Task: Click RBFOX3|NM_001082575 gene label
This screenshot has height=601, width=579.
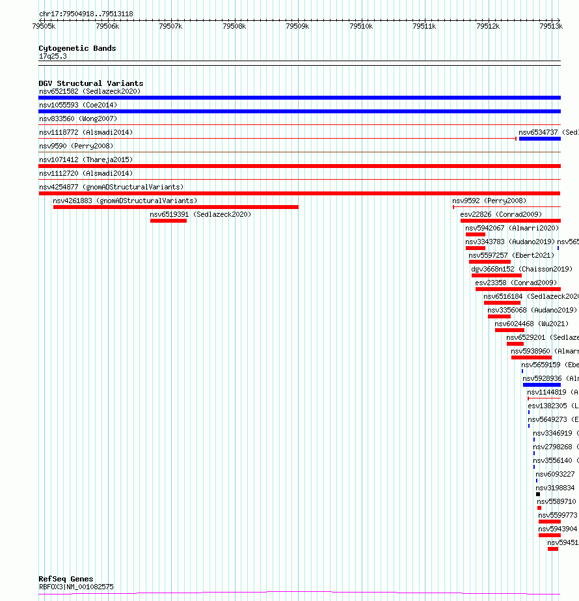Action: tap(76, 587)
